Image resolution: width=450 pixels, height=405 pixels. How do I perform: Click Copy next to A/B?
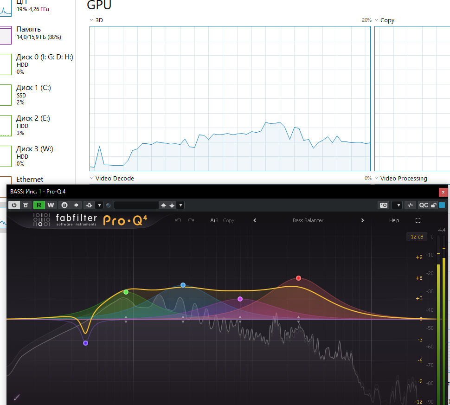click(228, 220)
